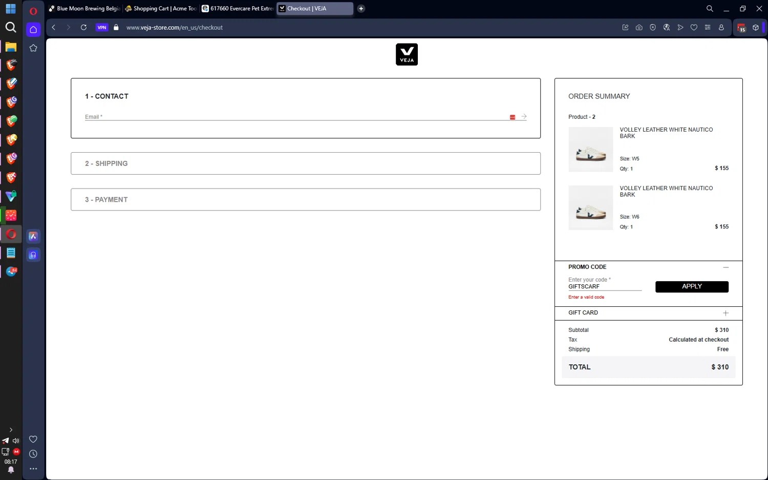The height and width of the screenshot is (480, 768).
Task: Open the send/flow arrow icon
Action: (x=680, y=28)
